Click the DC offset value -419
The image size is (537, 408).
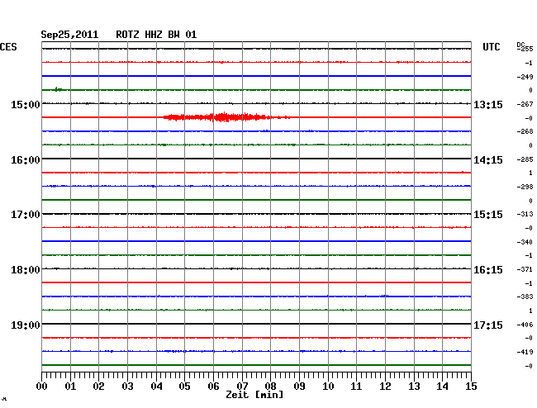[x=525, y=352]
